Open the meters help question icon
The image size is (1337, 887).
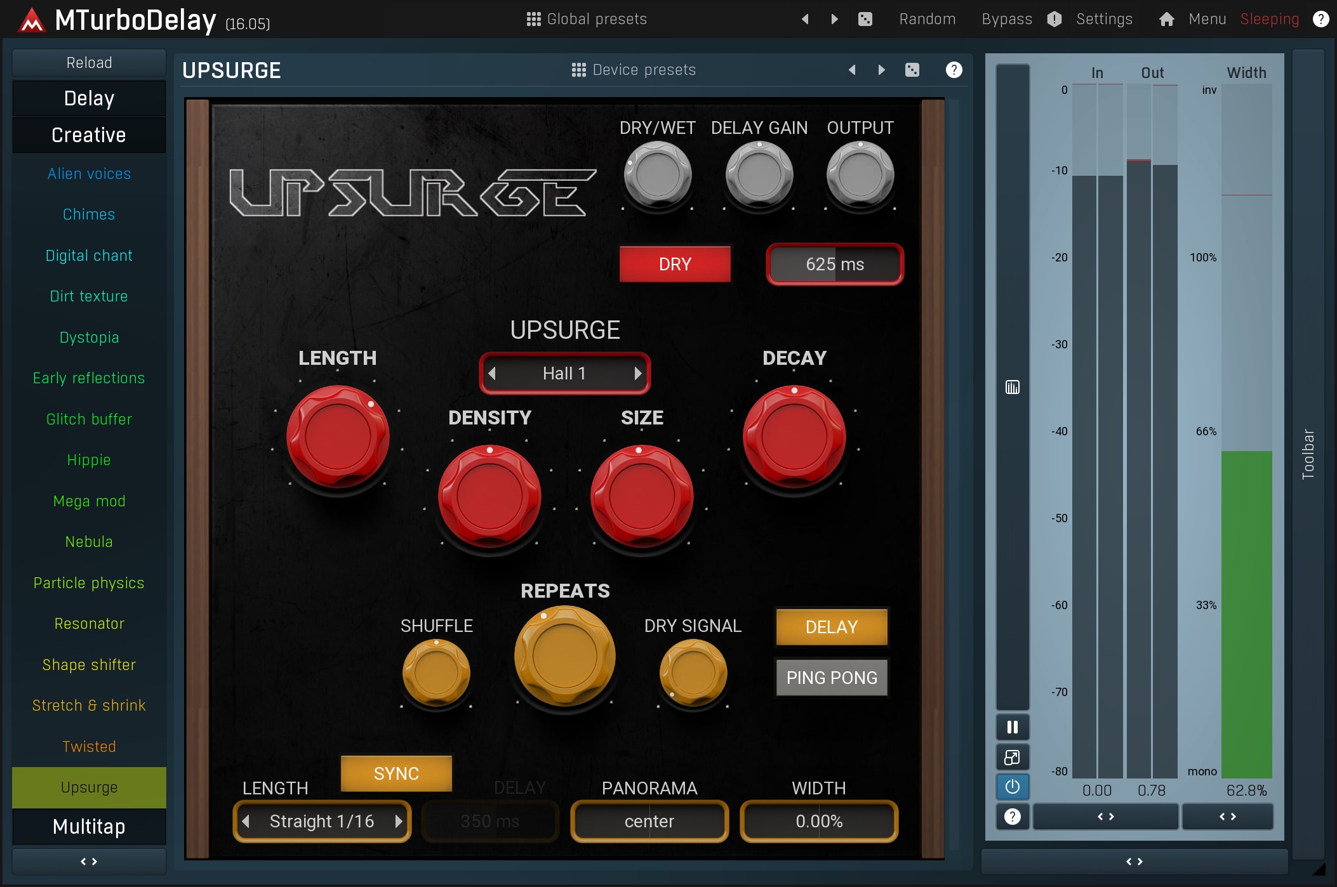[1013, 817]
